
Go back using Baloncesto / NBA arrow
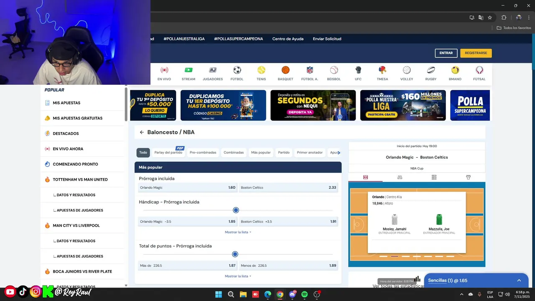coord(142,132)
